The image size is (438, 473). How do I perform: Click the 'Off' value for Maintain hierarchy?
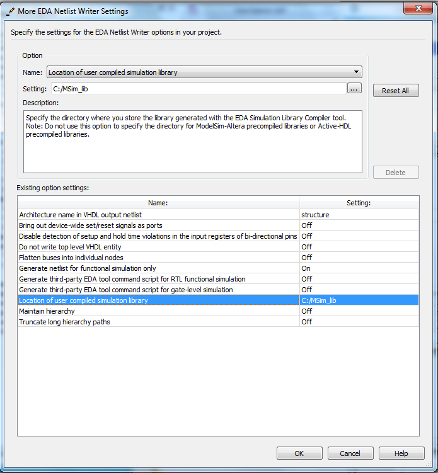(307, 311)
